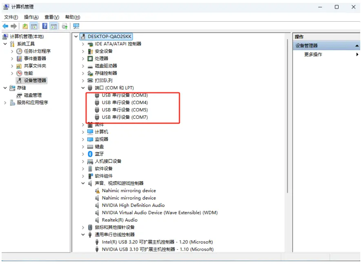
Task: Select 计算机管理(本地) root node
Action: pyautogui.click(x=27, y=36)
